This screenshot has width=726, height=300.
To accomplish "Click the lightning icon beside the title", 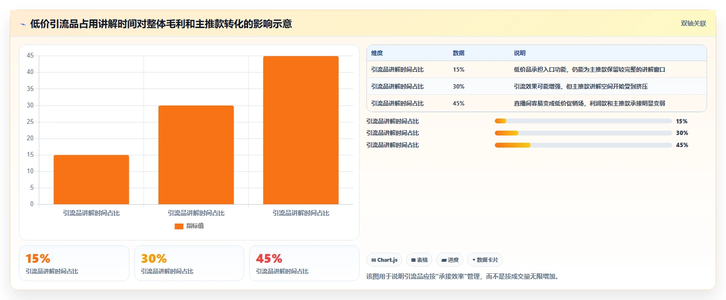I will click(x=23, y=24).
